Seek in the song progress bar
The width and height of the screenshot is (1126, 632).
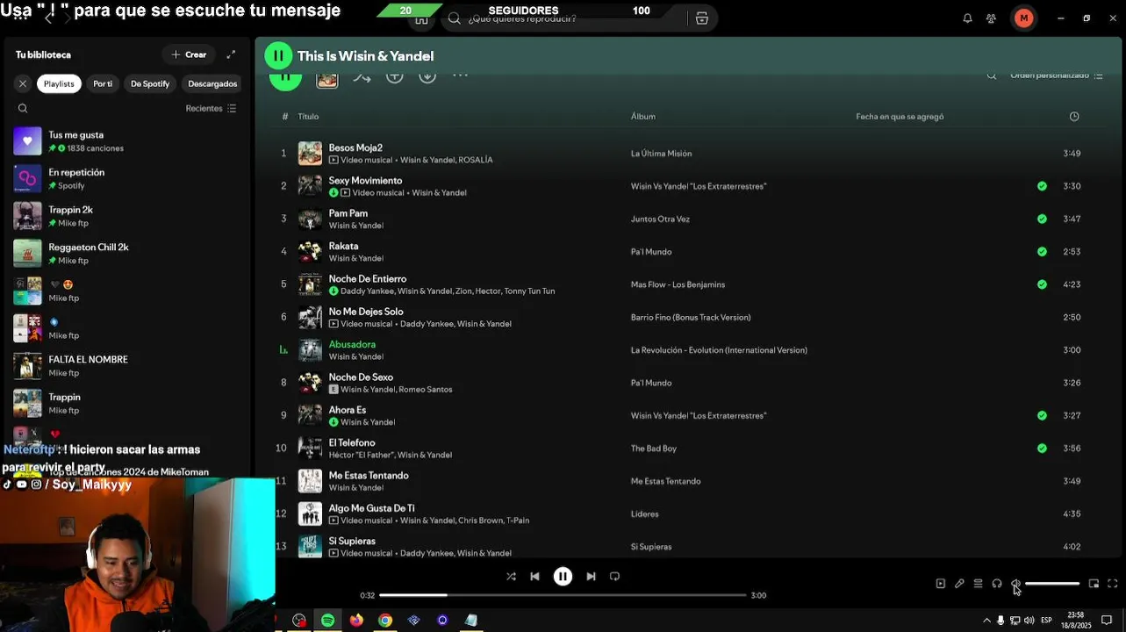point(563,595)
